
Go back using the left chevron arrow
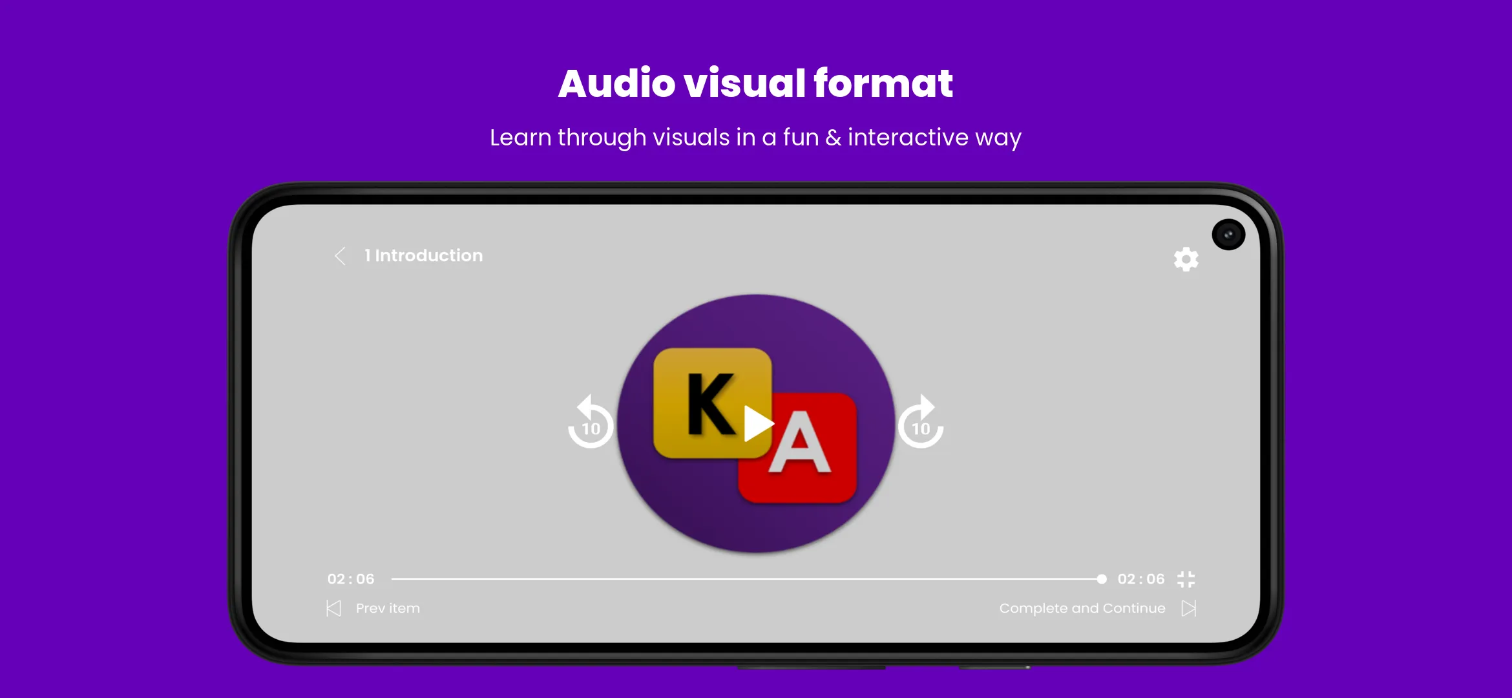click(x=340, y=256)
